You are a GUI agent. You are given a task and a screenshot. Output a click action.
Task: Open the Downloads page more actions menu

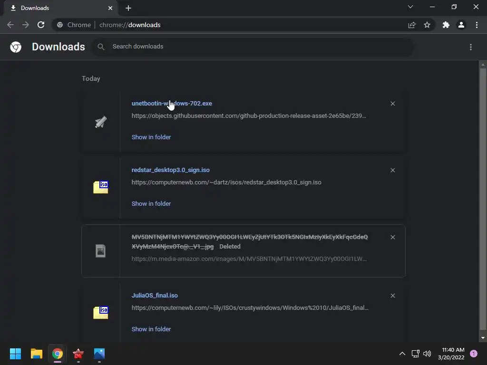[471, 47]
